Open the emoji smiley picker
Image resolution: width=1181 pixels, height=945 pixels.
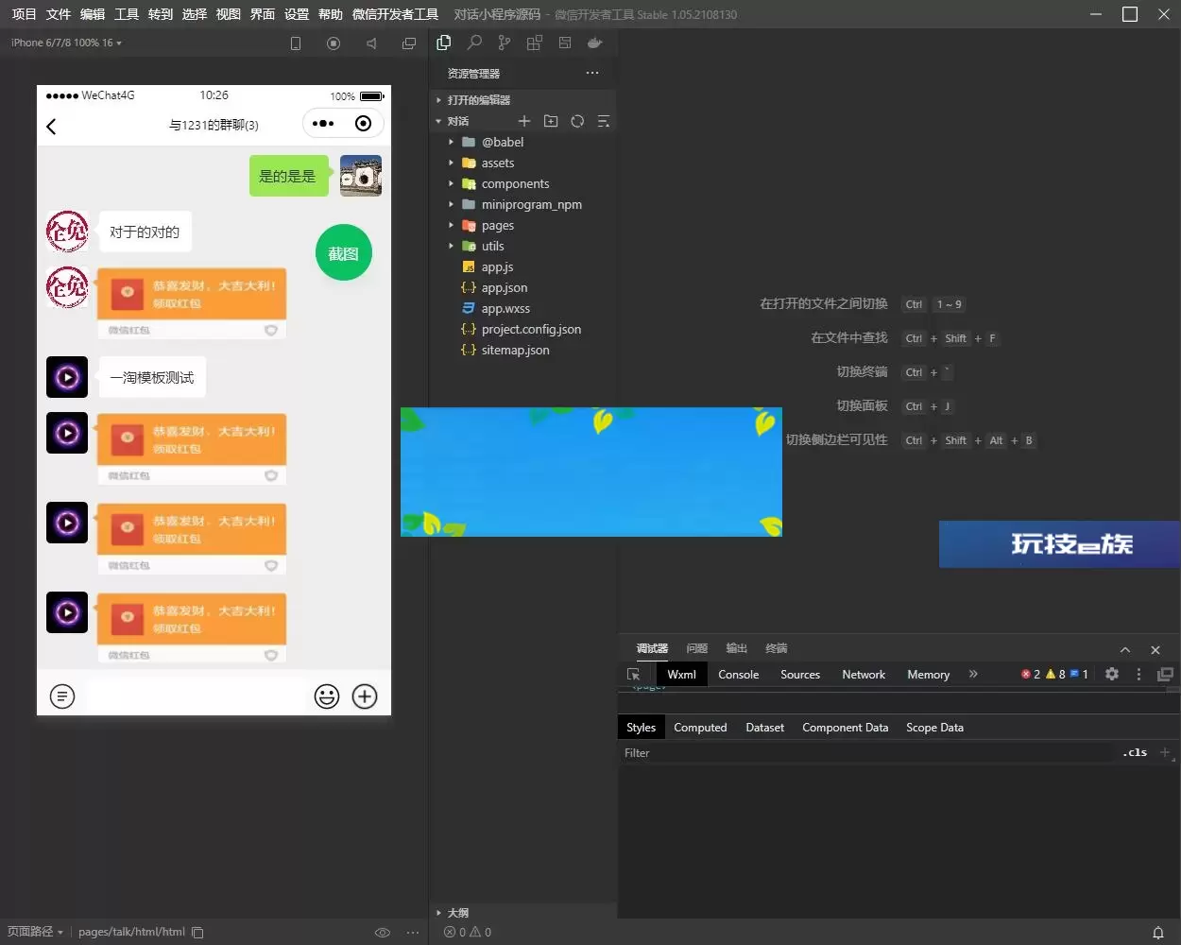(327, 696)
